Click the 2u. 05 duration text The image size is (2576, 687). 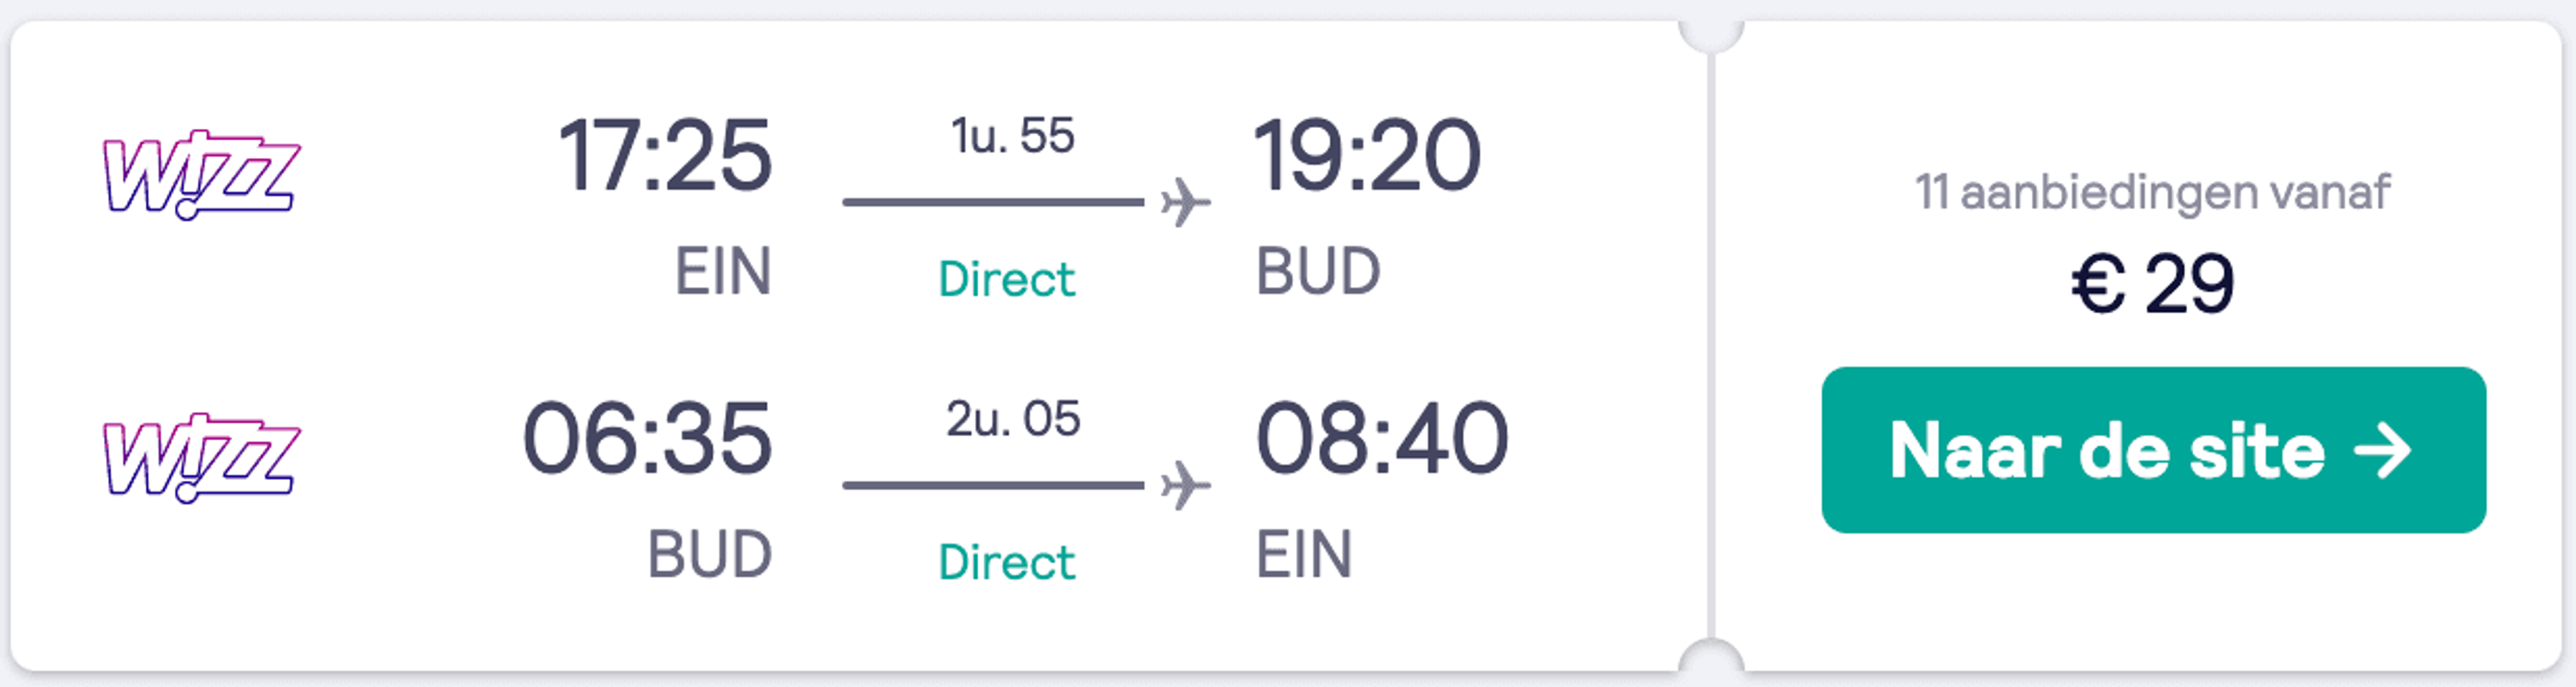point(1013,420)
